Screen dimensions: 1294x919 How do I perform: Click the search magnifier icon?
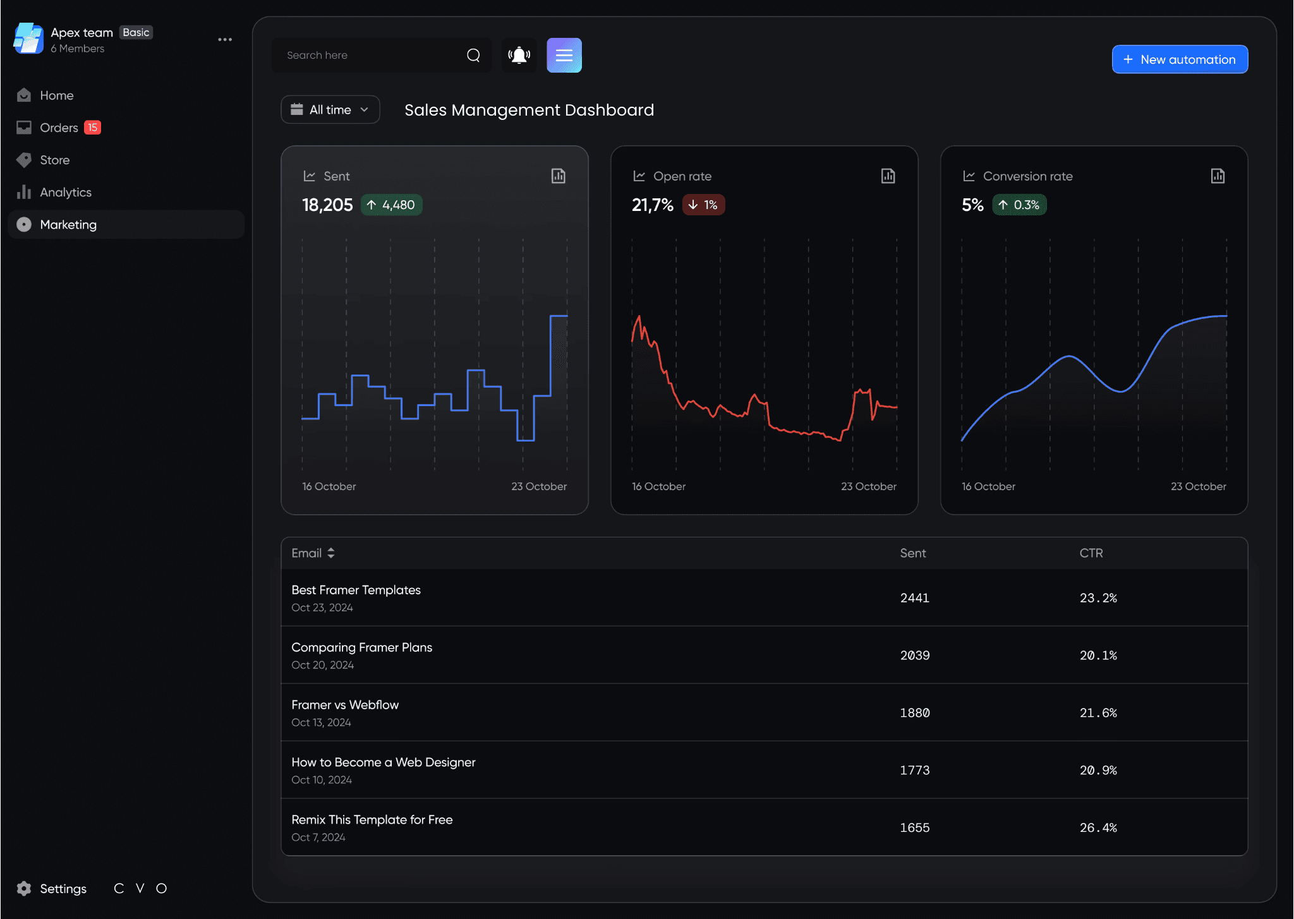coord(473,56)
